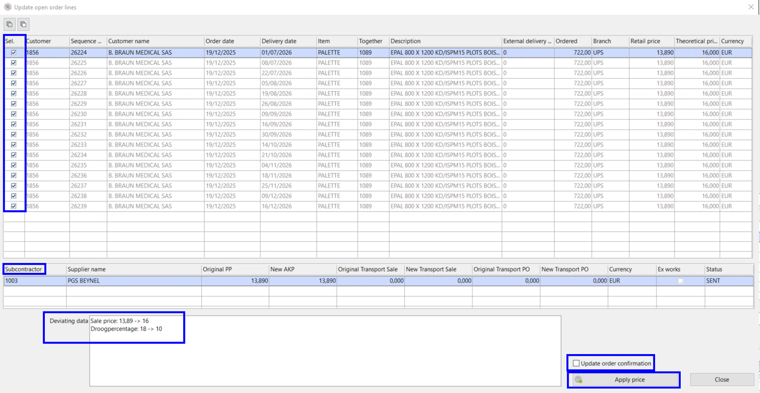Click subcontractor number 1003

35,281
